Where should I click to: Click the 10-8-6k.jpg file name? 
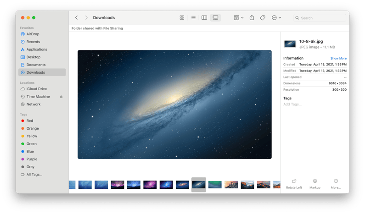[x=311, y=41]
